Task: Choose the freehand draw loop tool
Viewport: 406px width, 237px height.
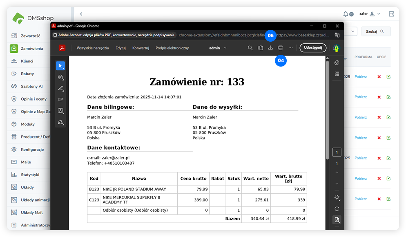Action: pyautogui.click(x=61, y=99)
